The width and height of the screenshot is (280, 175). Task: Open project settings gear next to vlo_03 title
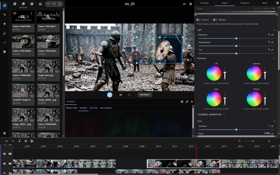coord(191,4)
